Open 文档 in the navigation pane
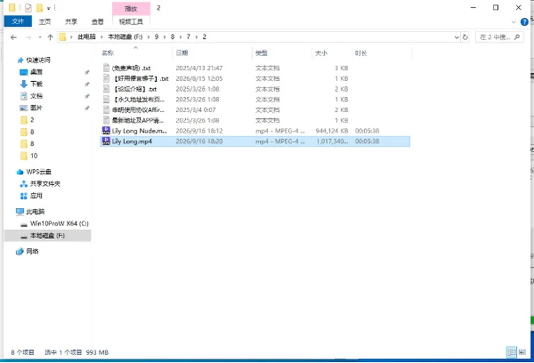The height and width of the screenshot is (363, 534). click(x=36, y=96)
